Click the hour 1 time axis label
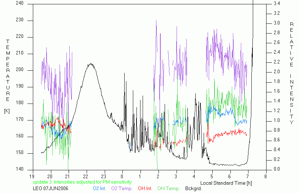 [140, 176]
